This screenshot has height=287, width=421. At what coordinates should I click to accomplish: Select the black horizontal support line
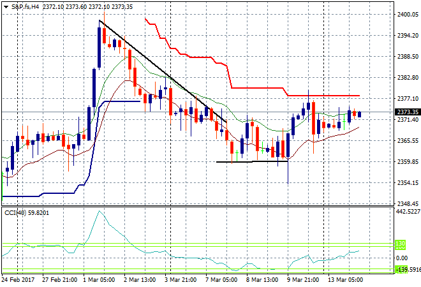tap(252, 161)
